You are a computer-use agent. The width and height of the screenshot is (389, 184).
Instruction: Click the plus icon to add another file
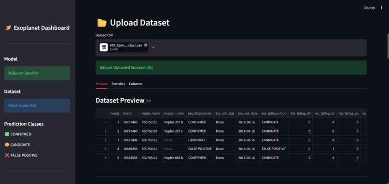[153, 47]
